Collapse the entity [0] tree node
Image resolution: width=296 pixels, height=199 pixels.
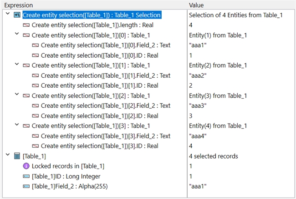point(17,35)
